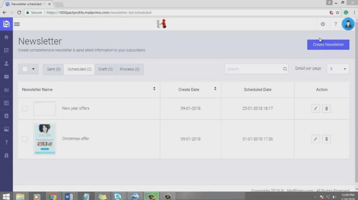Screen dimensions: 358x200
Task: Open Word from the Windows taskbar
Action: tap(69, 196)
